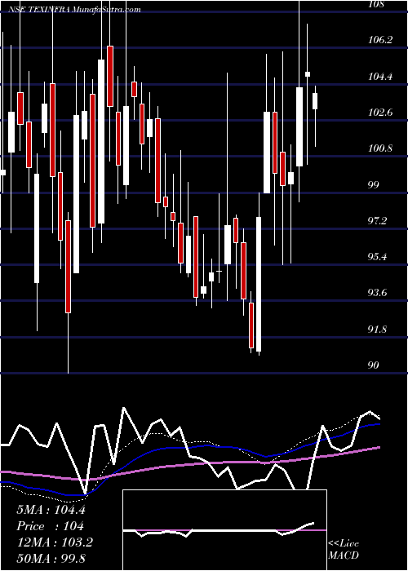The width and height of the screenshot is (408, 571).
Task: Click the Price : 104 readout
Action: point(51,526)
